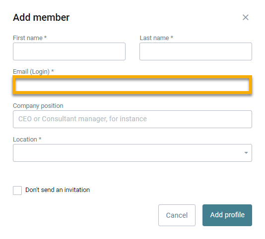Close the Add member dialog
This screenshot has width=265, height=239.
[x=245, y=17]
